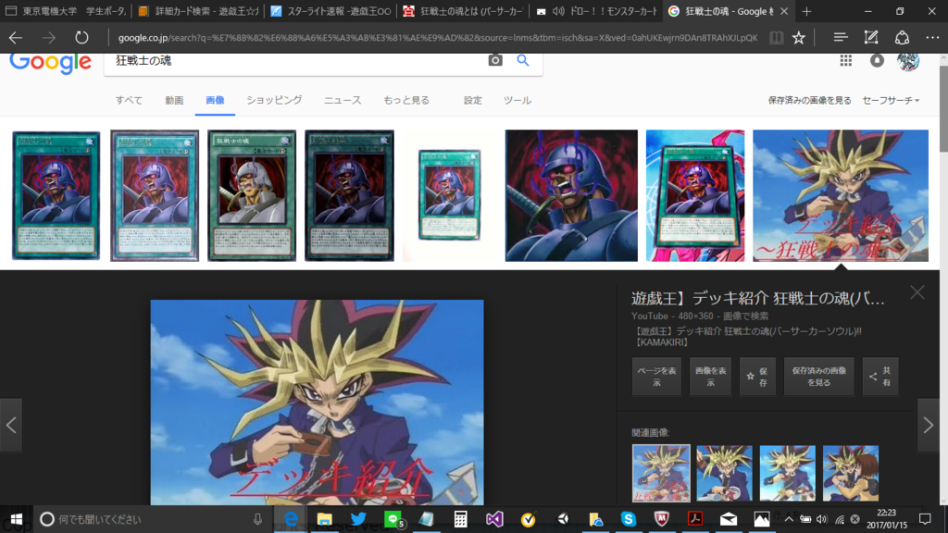
Task: Switch to スターライト速報 browser tab
Action: pyautogui.click(x=331, y=11)
